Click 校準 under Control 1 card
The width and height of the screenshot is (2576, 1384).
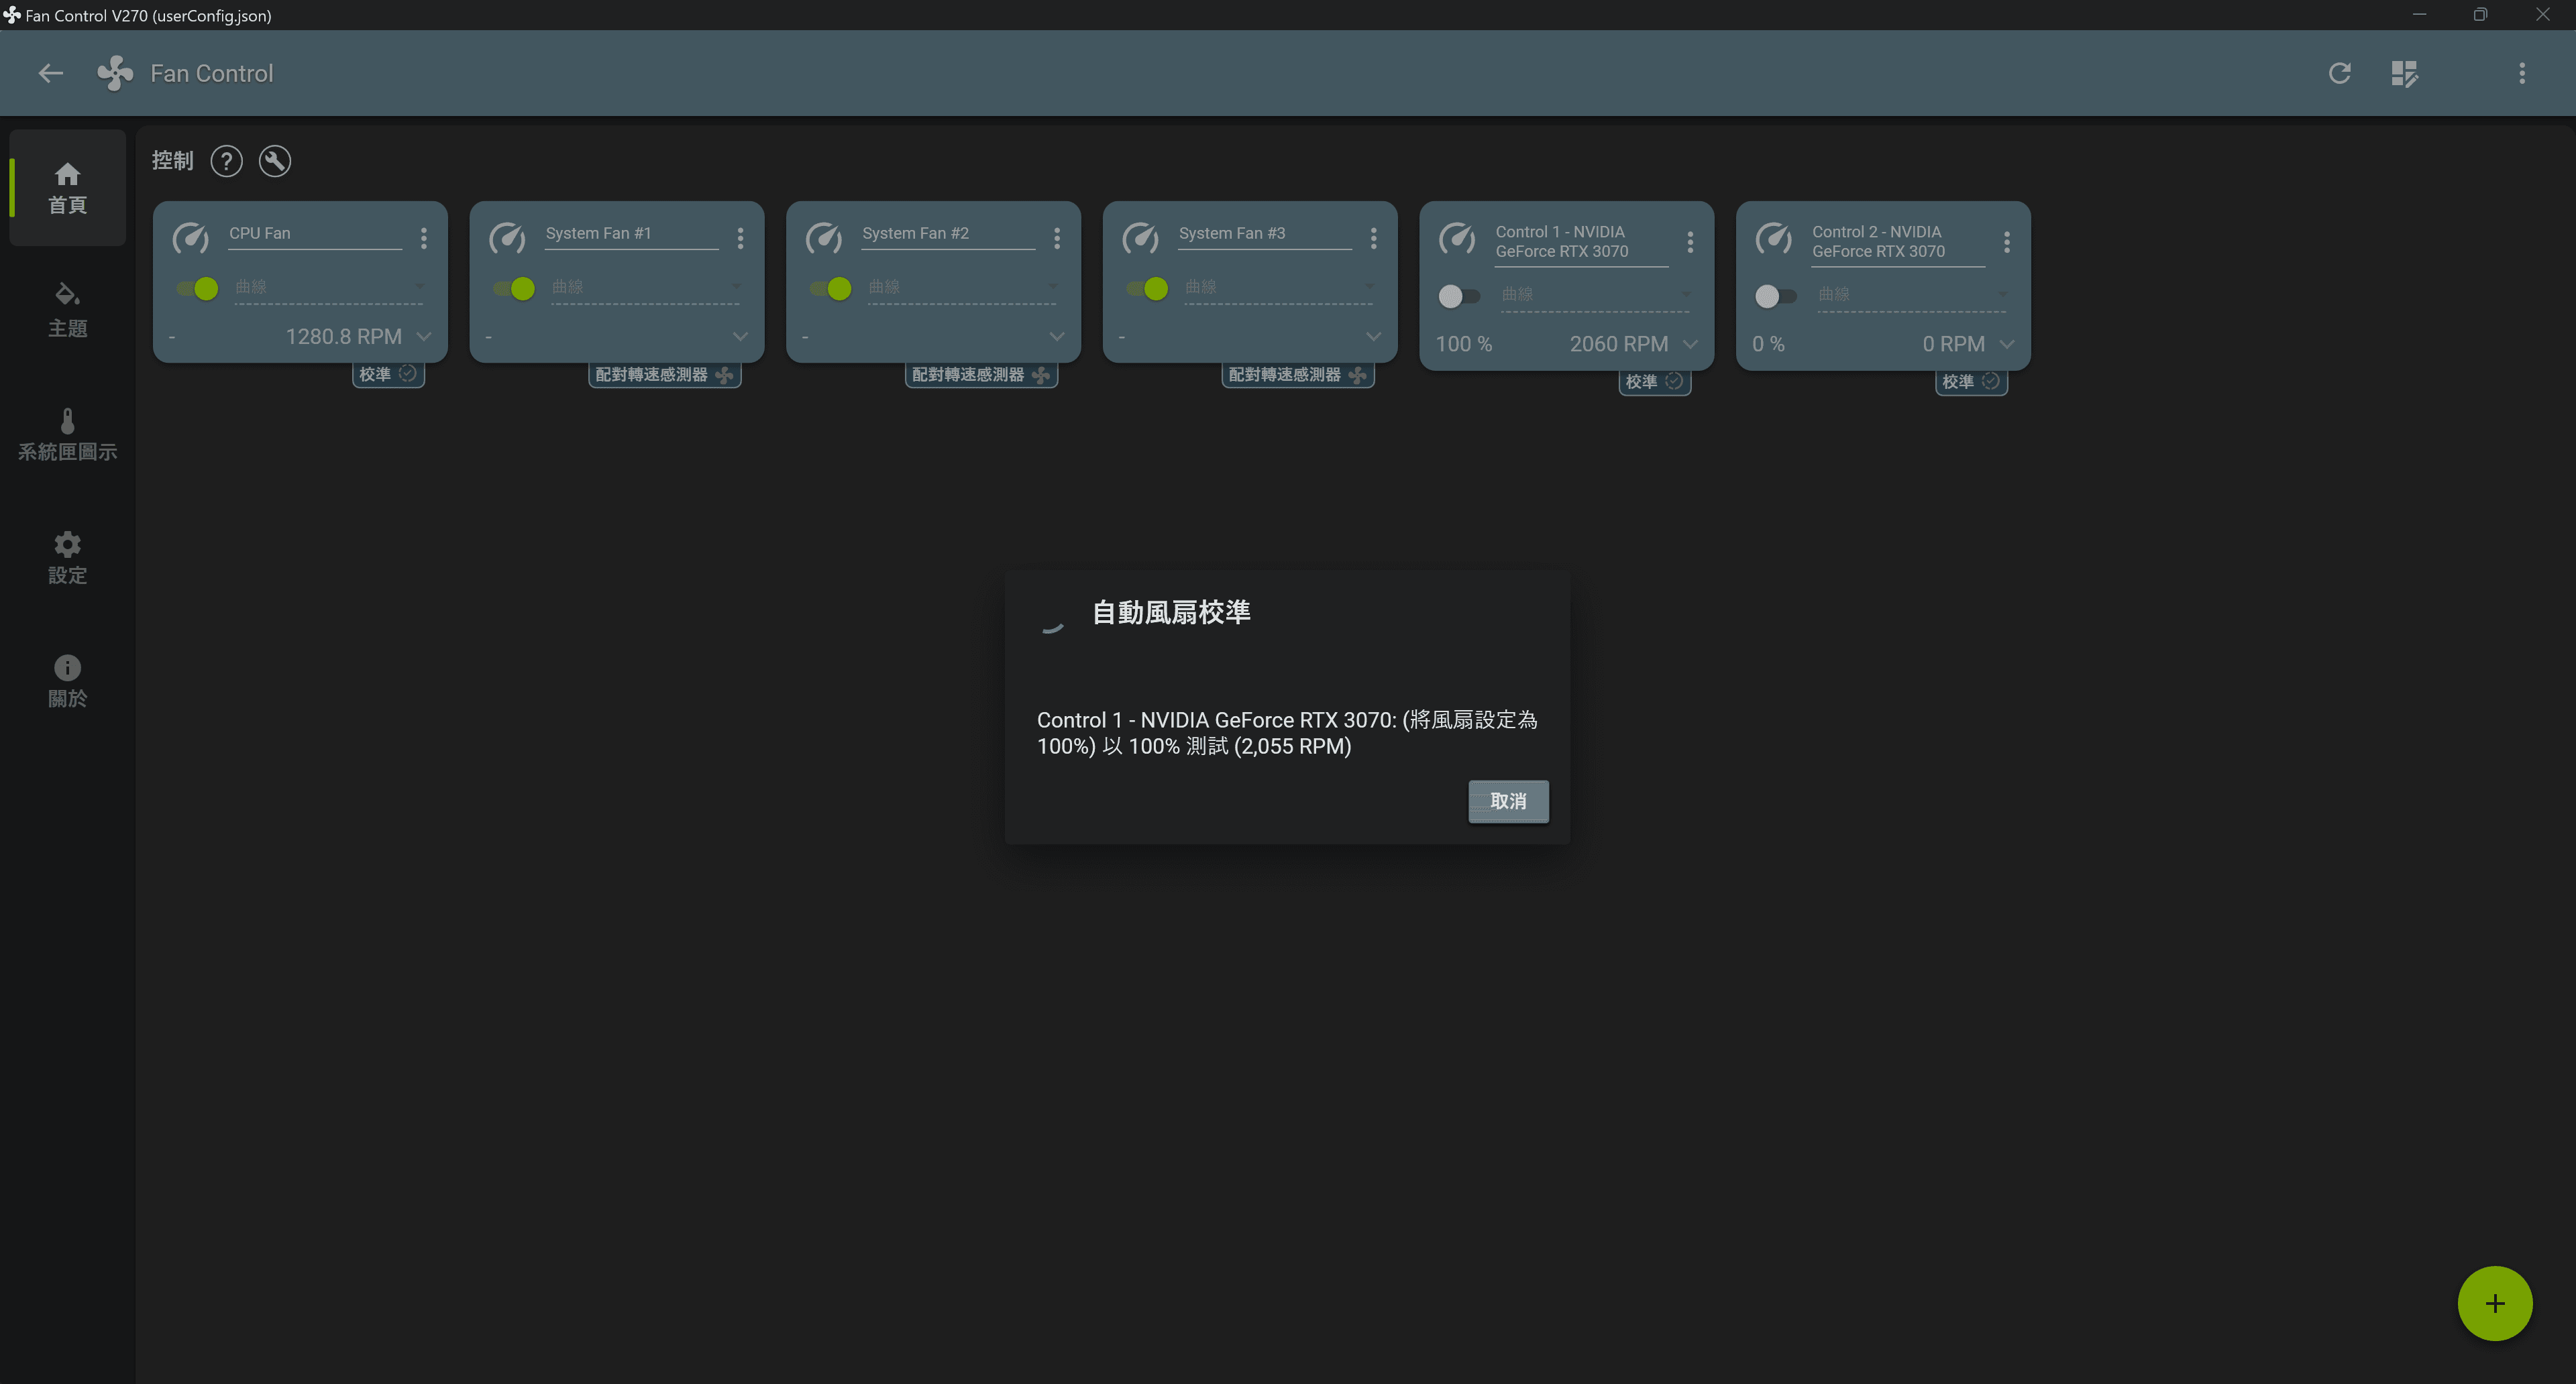(x=1654, y=382)
